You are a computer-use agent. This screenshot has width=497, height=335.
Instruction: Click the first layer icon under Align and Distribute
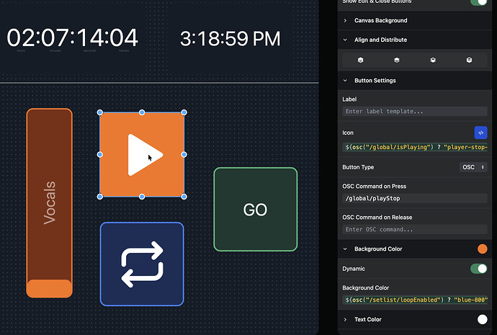point(360,61)
